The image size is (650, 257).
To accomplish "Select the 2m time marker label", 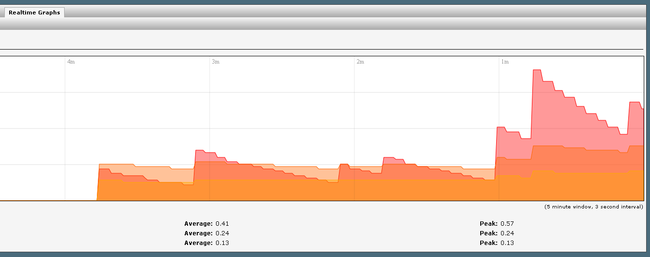I will coord(360,62).
